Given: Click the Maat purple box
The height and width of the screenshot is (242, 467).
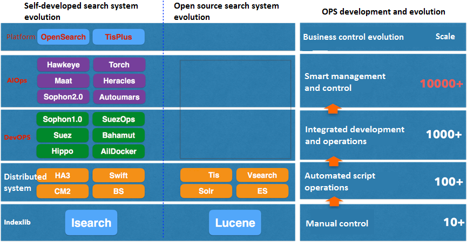Looking at the screenshot, I should (x=63, y=81).
